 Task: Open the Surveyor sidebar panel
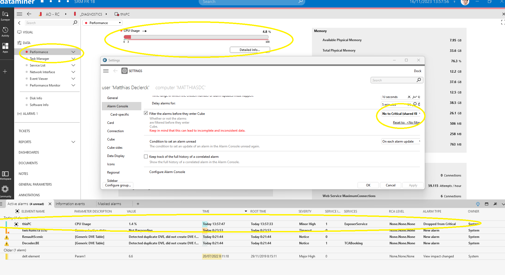(5, 16)
